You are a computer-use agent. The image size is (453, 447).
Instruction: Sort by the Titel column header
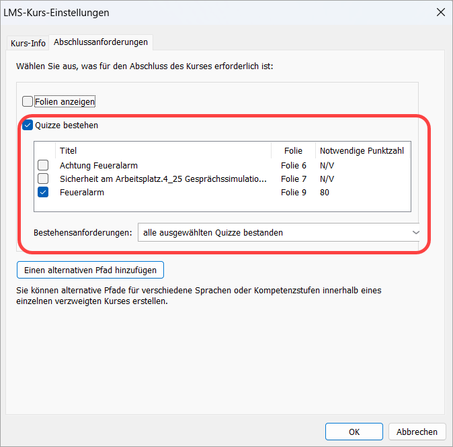69,150
